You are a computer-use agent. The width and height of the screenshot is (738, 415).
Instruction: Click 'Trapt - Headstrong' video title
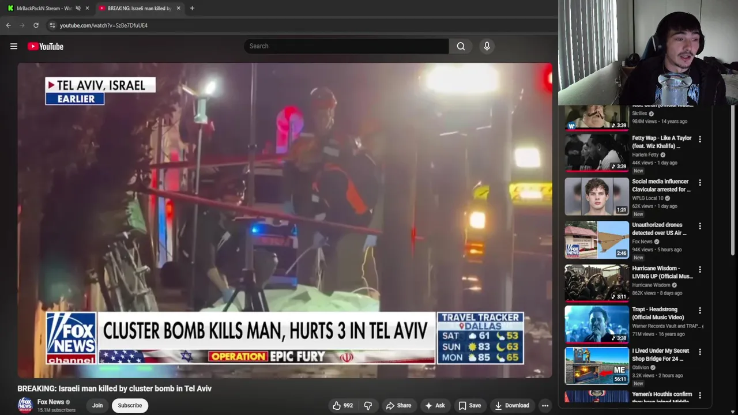point(658,314)
